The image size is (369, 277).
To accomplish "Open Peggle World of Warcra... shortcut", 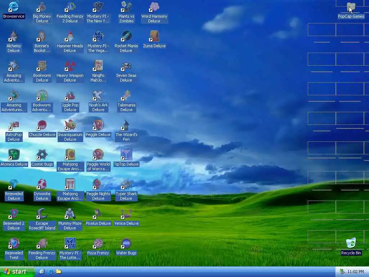I will (98, 161).
